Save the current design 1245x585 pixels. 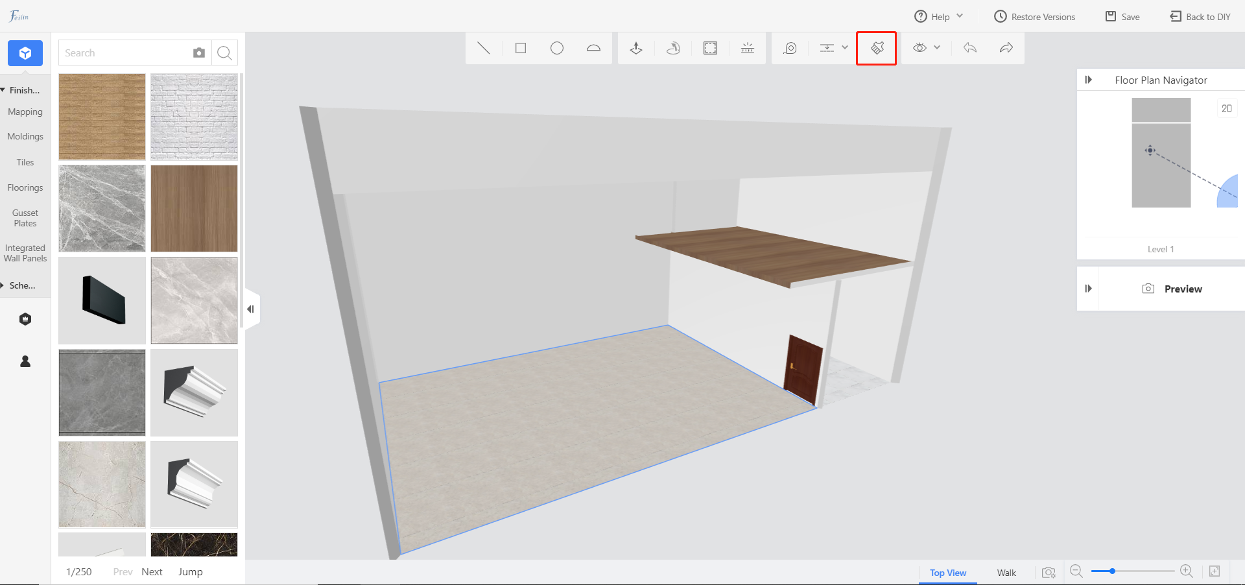click(x=1122, y=17)
